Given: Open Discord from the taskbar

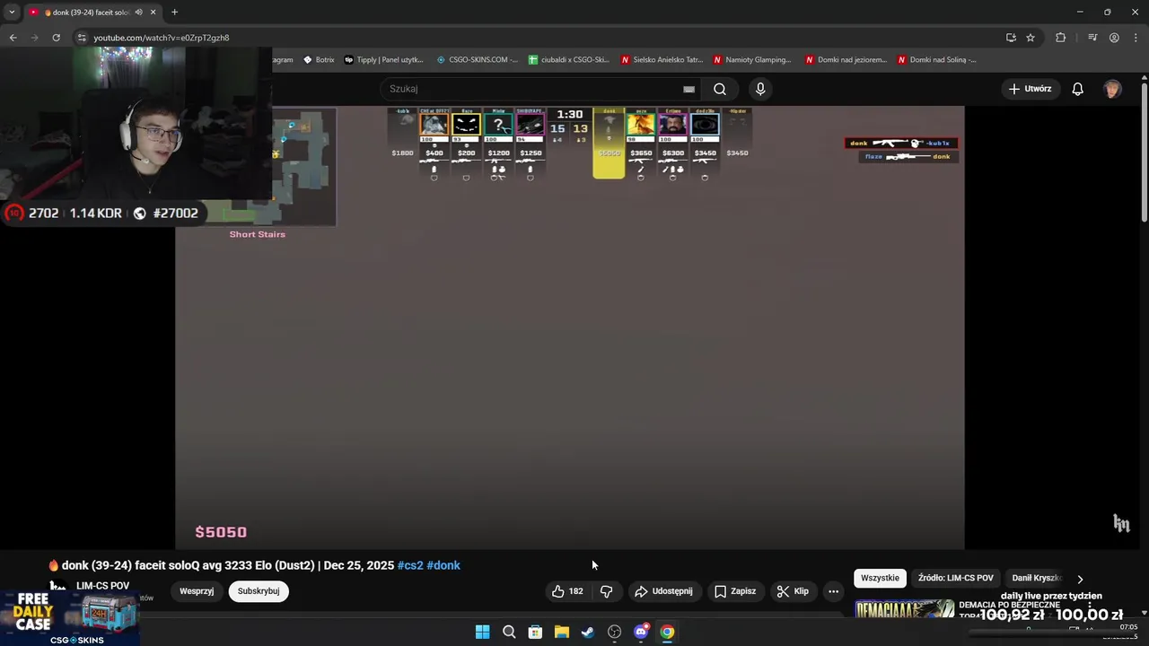Looking at the screenshot, I should tap(641, 632).
